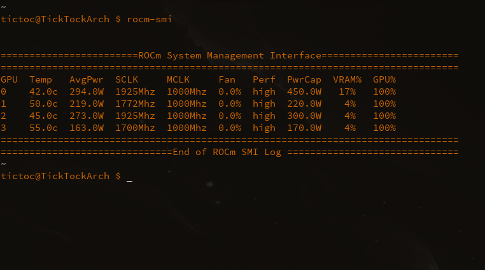Screen dimensions: 485x270
Task: Click the SCLK column header
Action: (127, 79)
